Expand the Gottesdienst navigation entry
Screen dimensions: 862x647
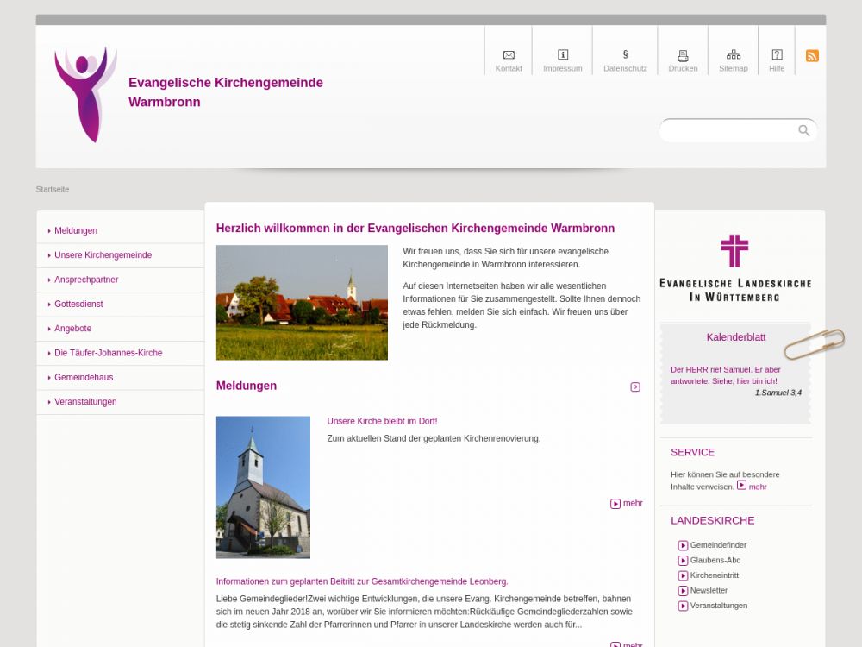(x=78, y=305)
